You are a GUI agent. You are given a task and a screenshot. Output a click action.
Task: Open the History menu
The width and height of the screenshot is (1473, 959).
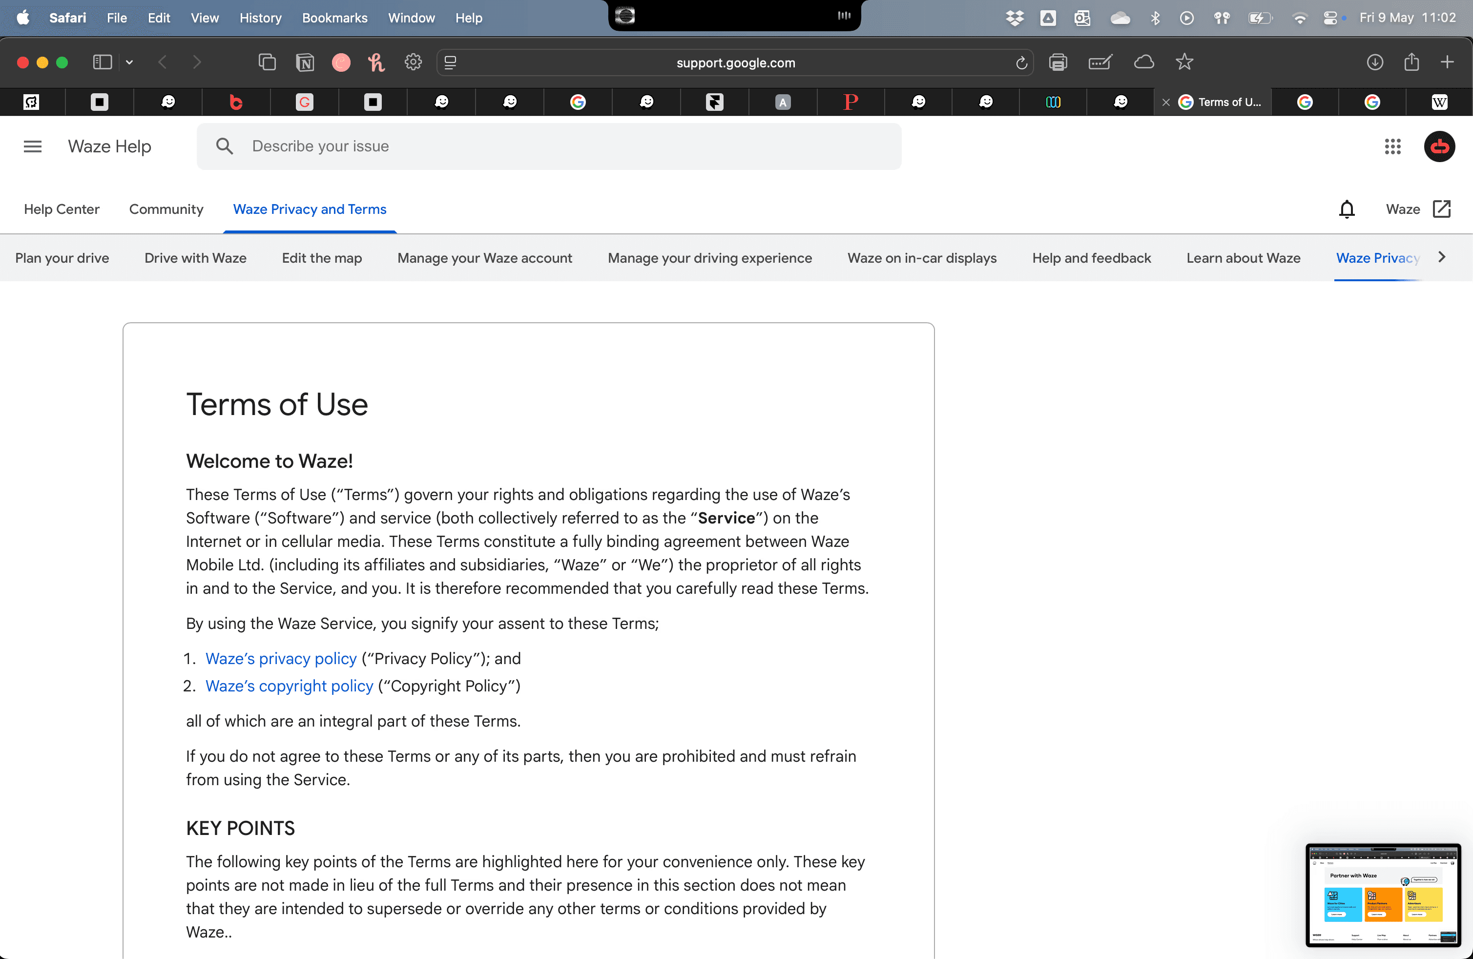pyautogui.click(x=260, y=18)
